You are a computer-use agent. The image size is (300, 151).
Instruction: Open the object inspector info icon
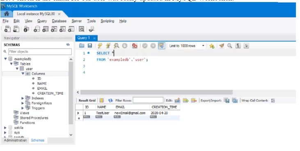pyautogui.click(x=26, y=29)
